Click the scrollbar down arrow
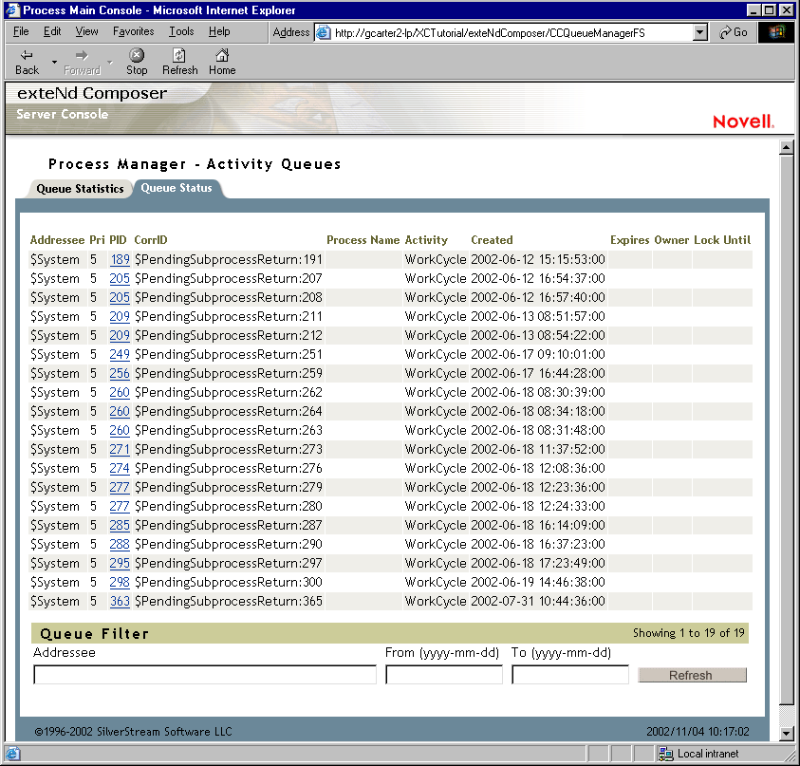 point(786,734)
